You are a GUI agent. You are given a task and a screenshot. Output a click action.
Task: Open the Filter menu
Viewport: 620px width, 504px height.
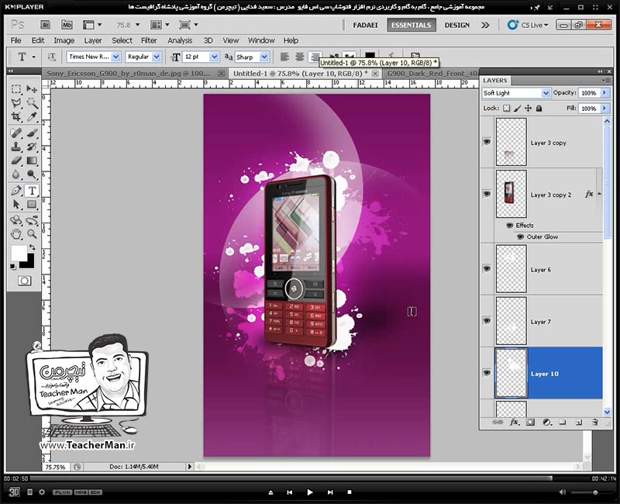pos(149,40)
